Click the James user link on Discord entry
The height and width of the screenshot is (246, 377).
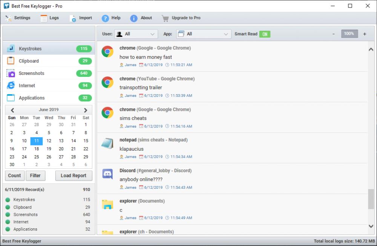(x=128, y=187)
